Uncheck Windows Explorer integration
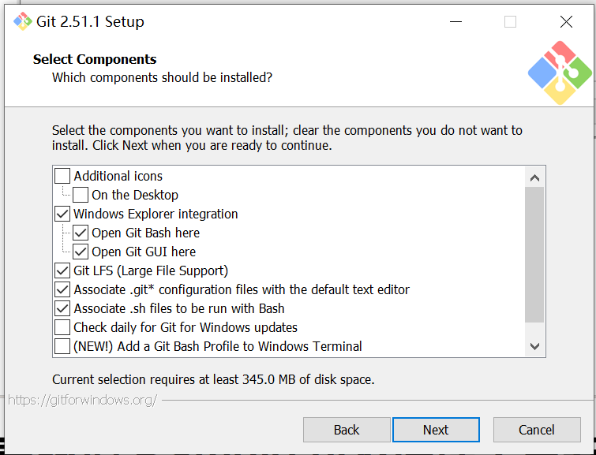The image size is (596, 455). pyautogui.click(x=62, y=214)
